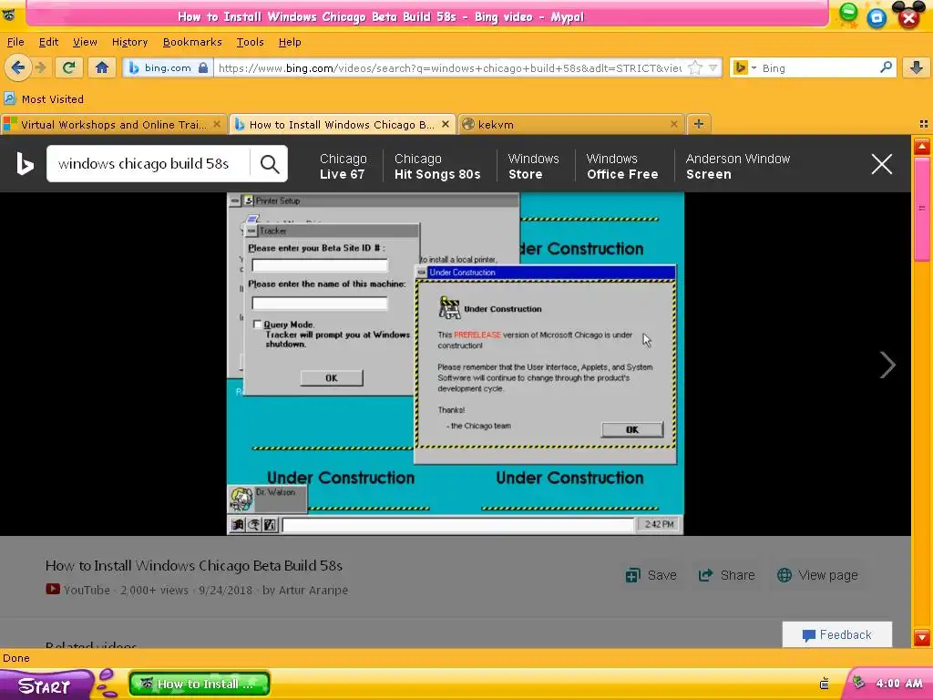Viewport: 933px width, 700px height.
Task: Close the How to Install Windows Chicago tab
Action: pyautogui.click(x=445, y=124)
